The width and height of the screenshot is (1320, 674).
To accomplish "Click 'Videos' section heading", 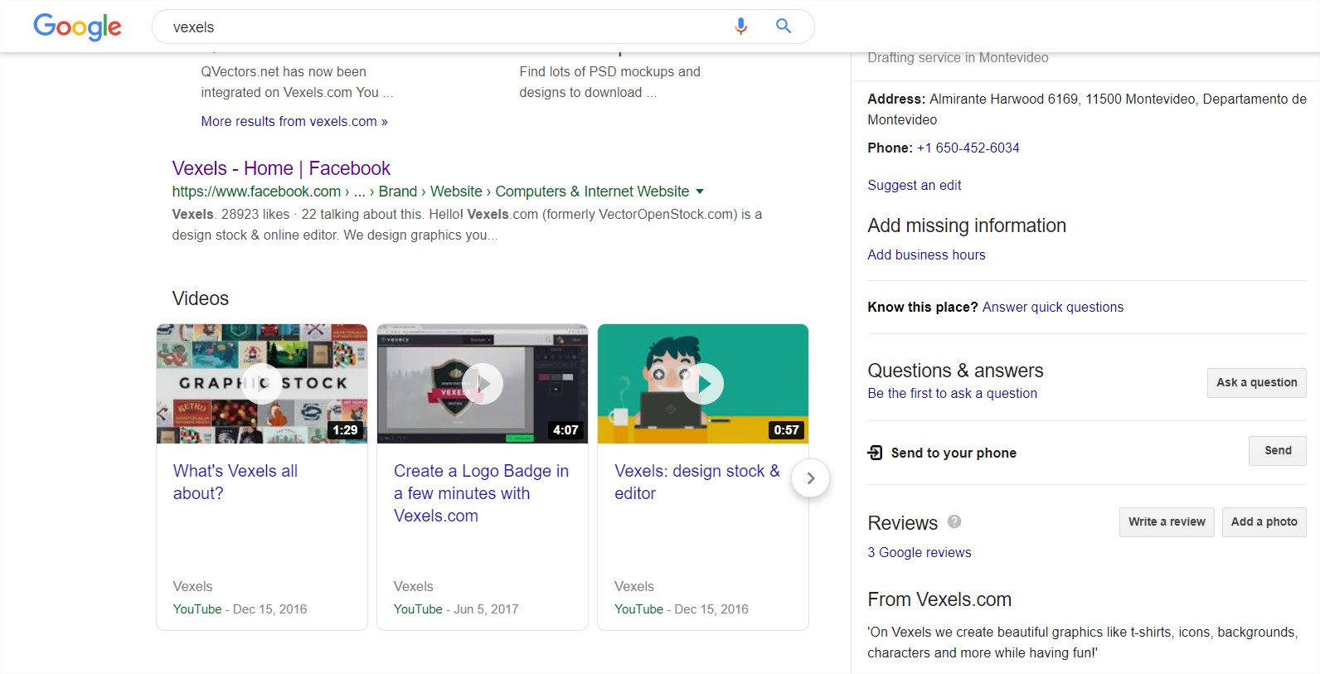I will 201,298.
